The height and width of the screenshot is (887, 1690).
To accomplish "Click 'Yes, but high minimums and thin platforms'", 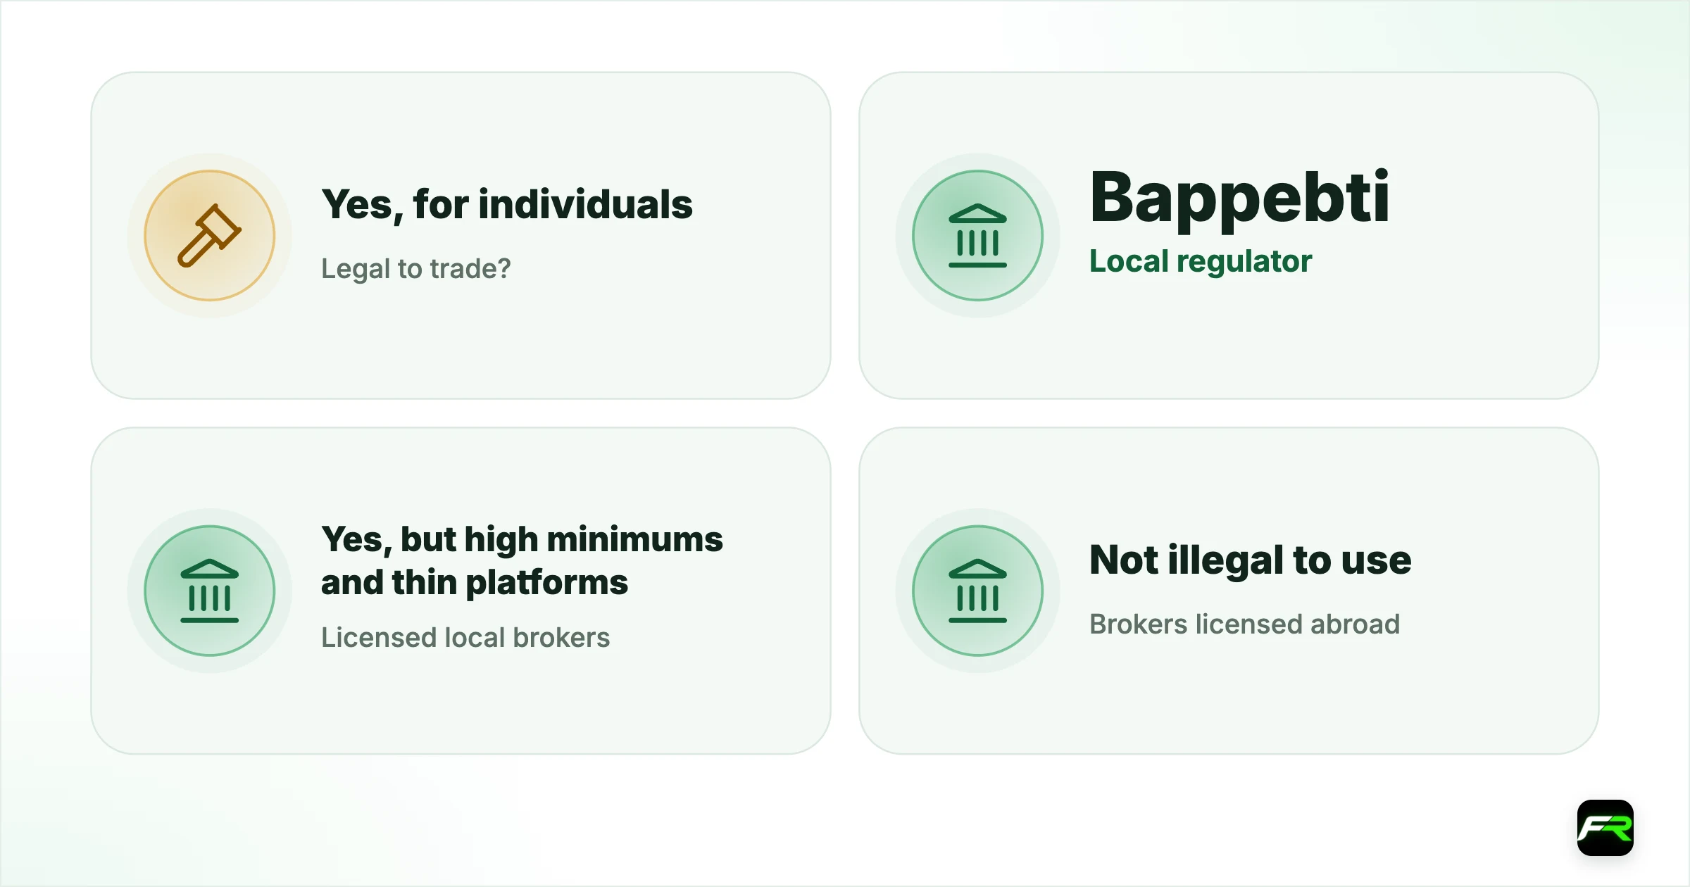I will tap(522, 560).
